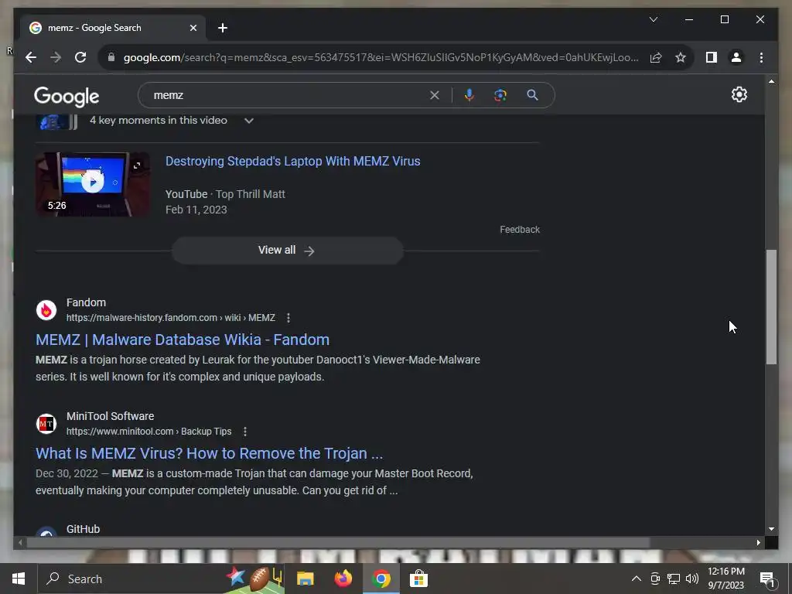Go back to the previous page
The height and width of the screenshot is (594, 792).
tap(31, 57)
